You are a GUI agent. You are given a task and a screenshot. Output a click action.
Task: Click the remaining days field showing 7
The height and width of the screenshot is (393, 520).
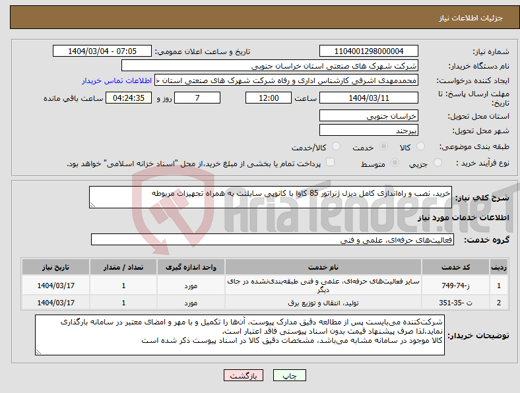(197, 98)
